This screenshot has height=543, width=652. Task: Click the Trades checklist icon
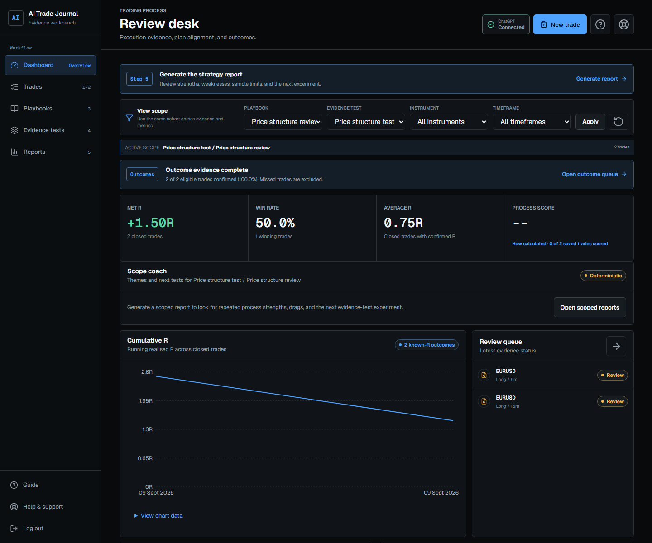point(14,87)
